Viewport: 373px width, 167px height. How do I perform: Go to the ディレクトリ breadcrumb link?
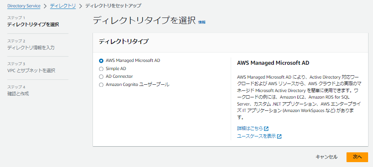[63, 6]
